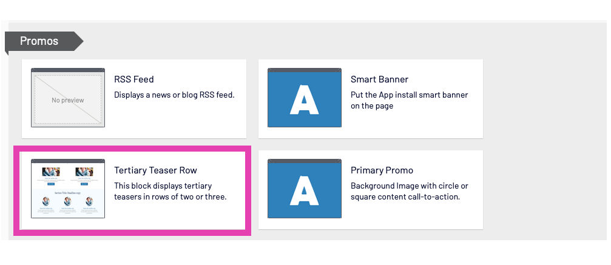Click the Primary Promo blue A icon

click(304, 189)
